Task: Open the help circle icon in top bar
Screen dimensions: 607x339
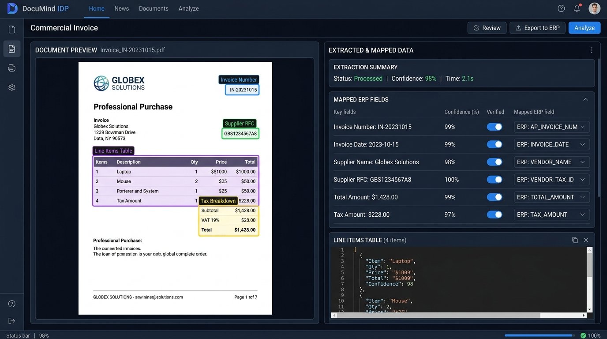Action: point(561,8)
